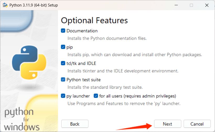Click the greyed-out maximize window button
This screenshot has height=132, width=215.
tap(191, 5)
